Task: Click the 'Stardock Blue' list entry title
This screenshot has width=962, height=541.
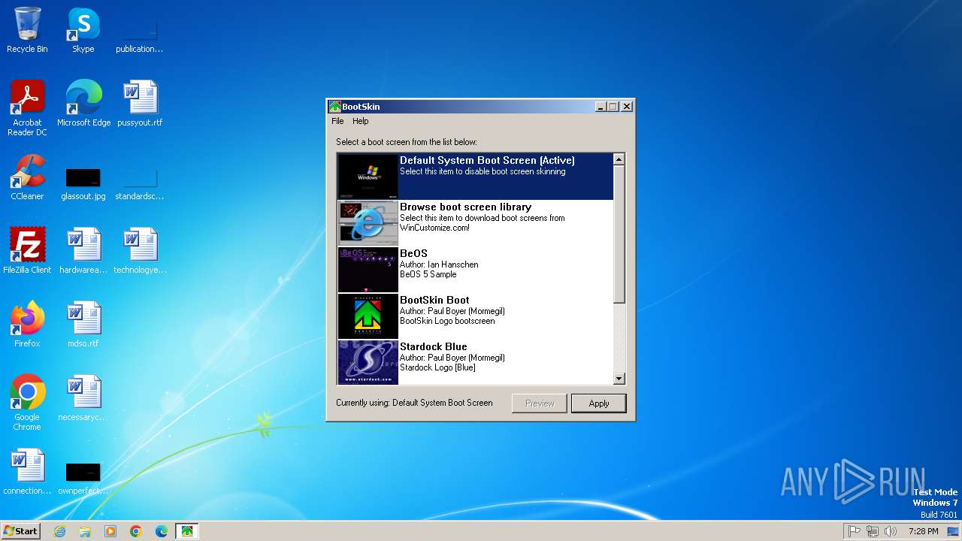Action: pos(434,346)
